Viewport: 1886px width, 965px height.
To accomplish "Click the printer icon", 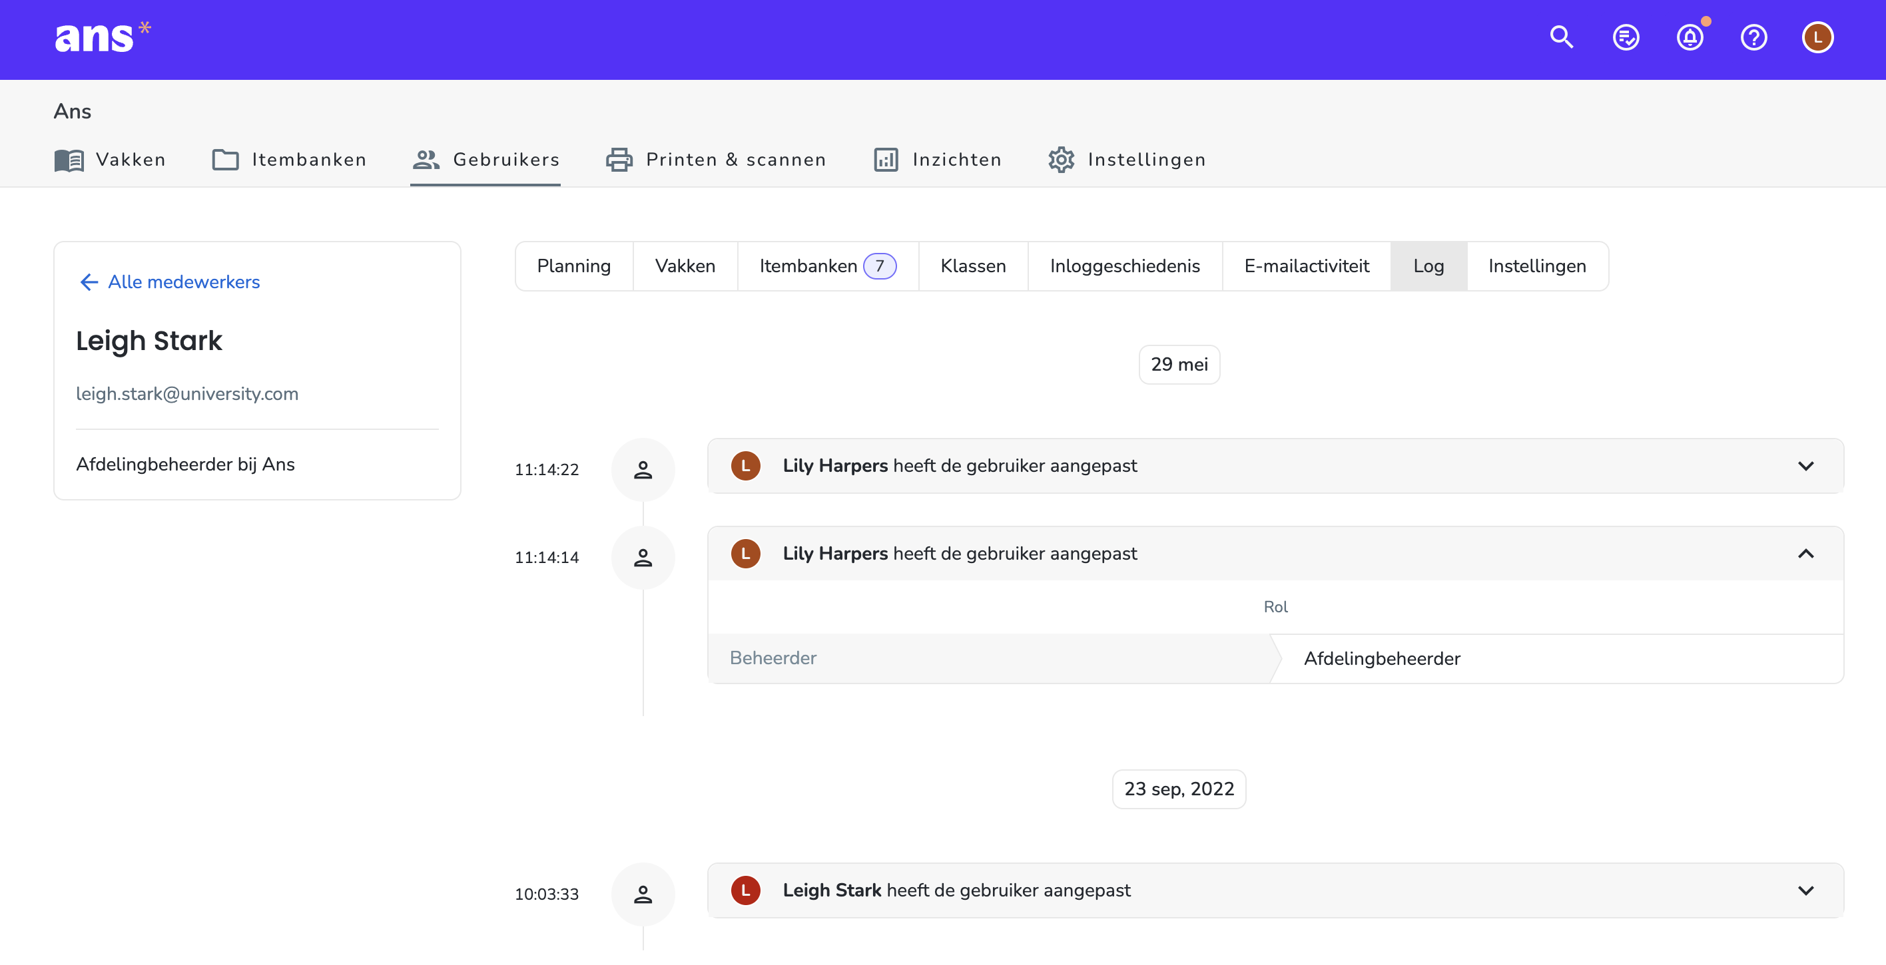I will (619, 160).
